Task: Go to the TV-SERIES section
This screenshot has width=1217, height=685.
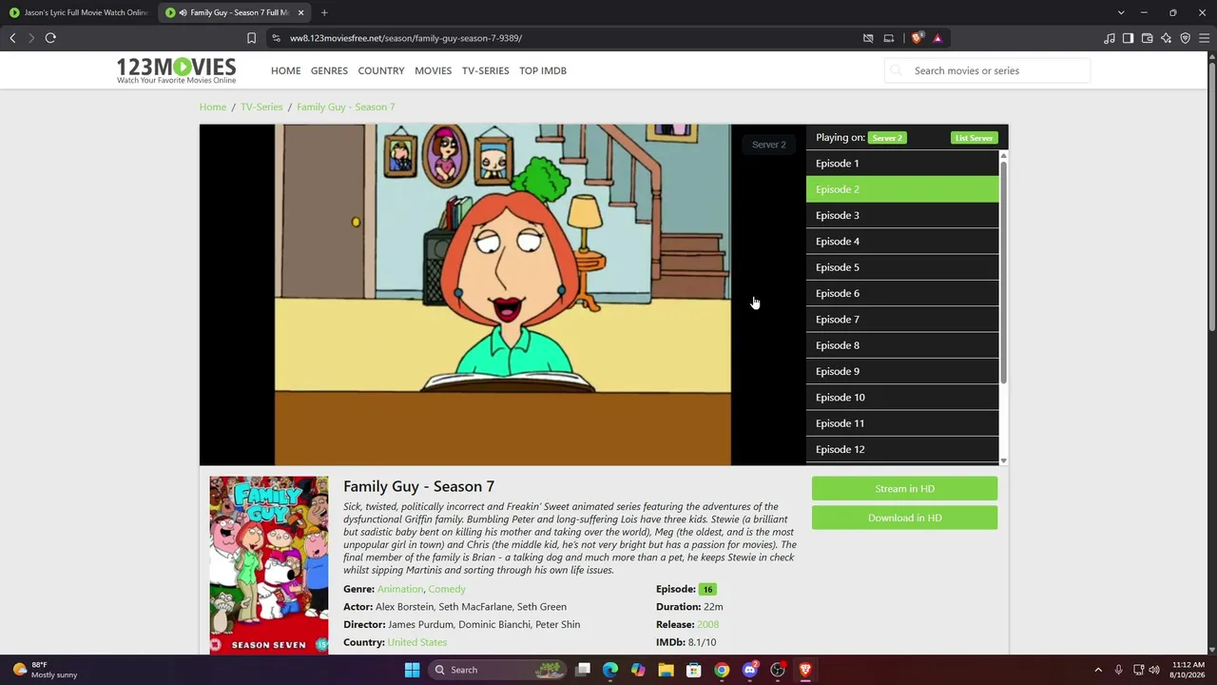Action: (x=485, y=70)
